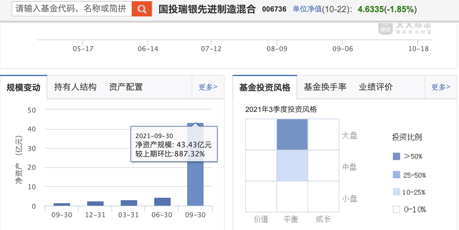
Task: Click the net value 4.6335(-1.85%)
Action: (387, 9)
